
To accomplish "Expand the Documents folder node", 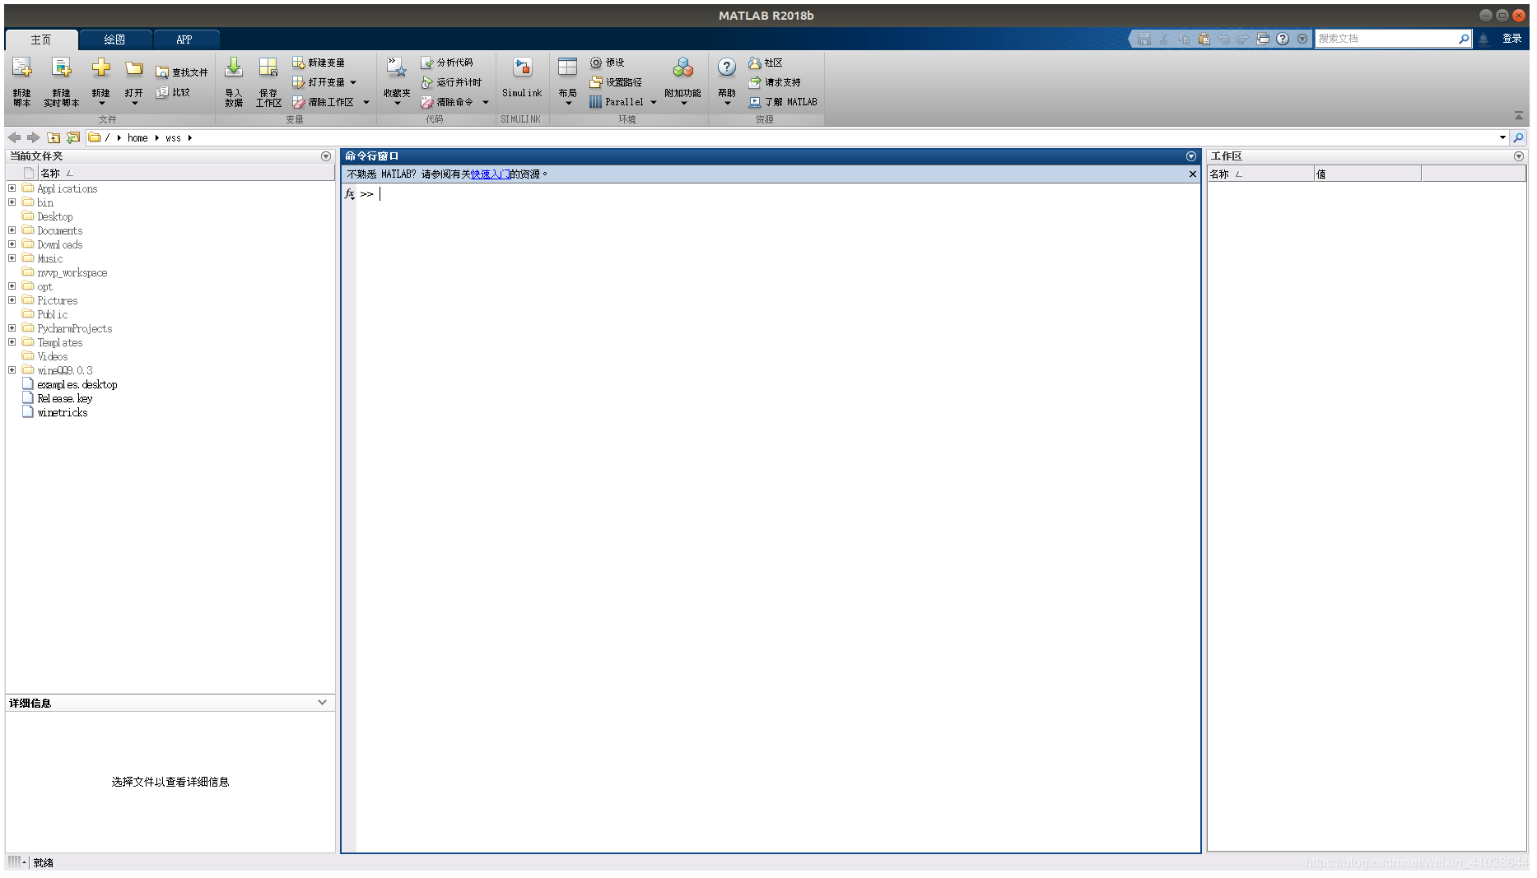I will pyautogui.click(x=12, y=230).
